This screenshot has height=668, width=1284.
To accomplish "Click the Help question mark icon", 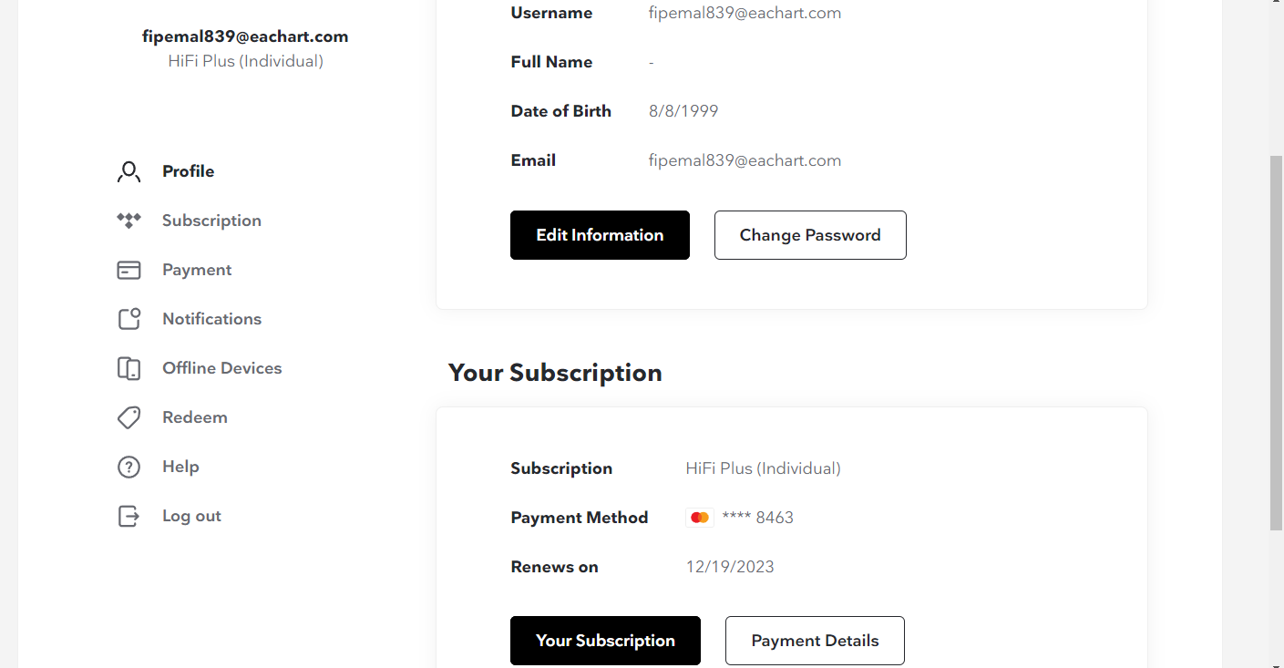I will pos(128,467).
